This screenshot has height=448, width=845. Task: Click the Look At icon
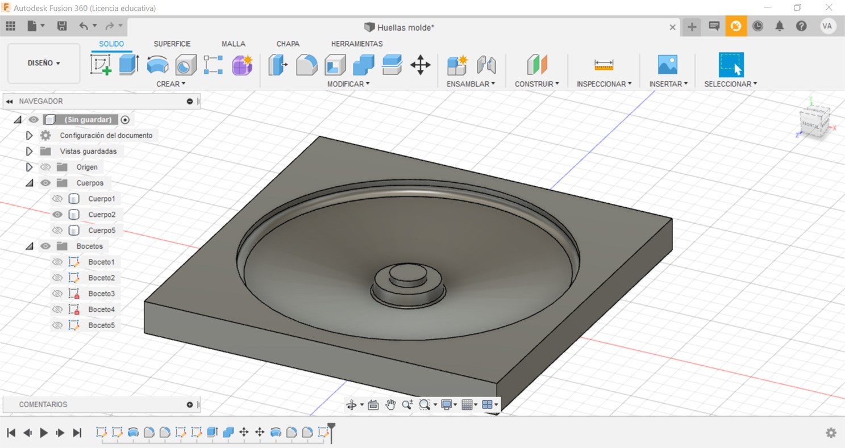[373, 405]
